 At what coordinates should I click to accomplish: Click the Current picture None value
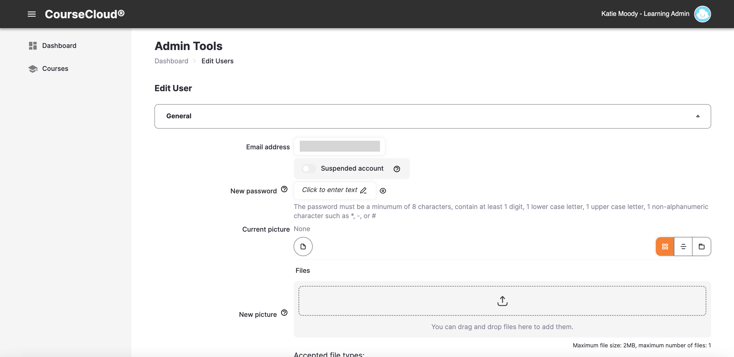tap(302, 229)
